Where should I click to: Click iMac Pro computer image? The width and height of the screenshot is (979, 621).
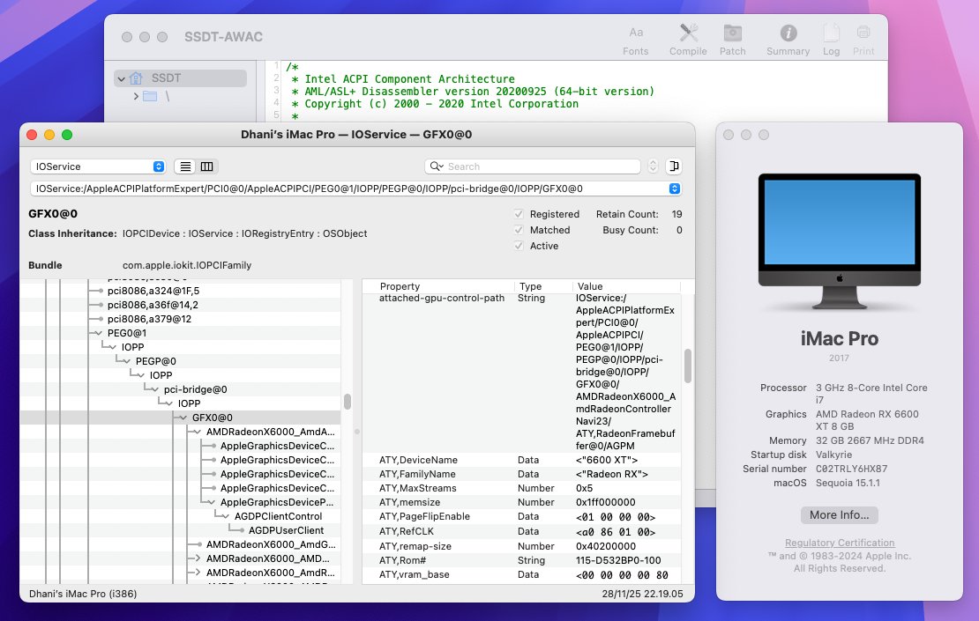pos(839,241)
